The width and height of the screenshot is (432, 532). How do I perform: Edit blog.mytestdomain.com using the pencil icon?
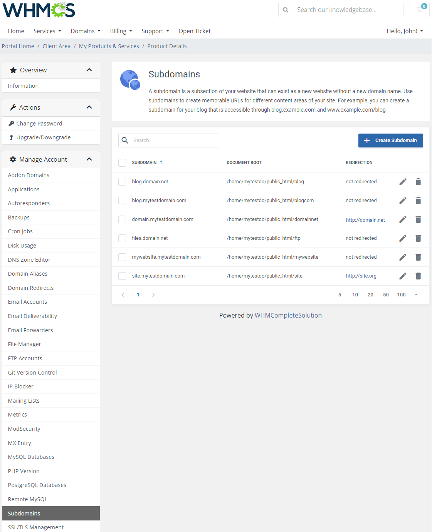pos(403,201)
